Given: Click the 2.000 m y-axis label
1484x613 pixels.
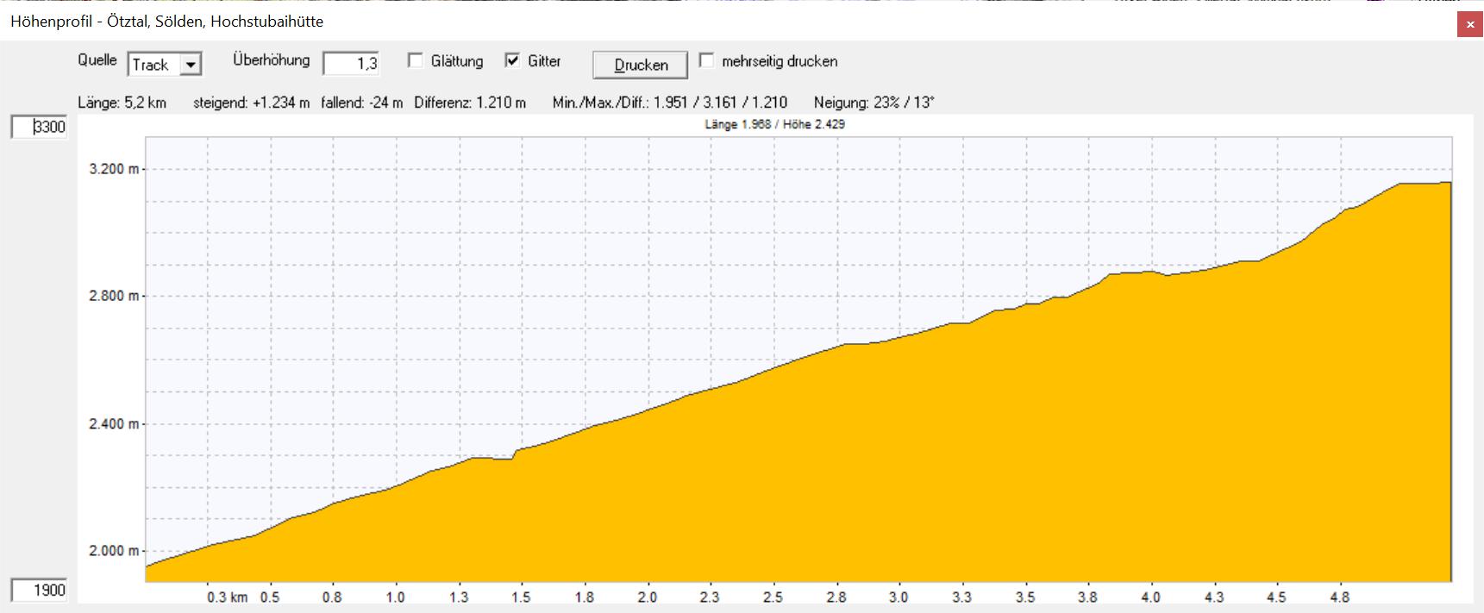Looking at the screenshot, I should pos(113,551).
